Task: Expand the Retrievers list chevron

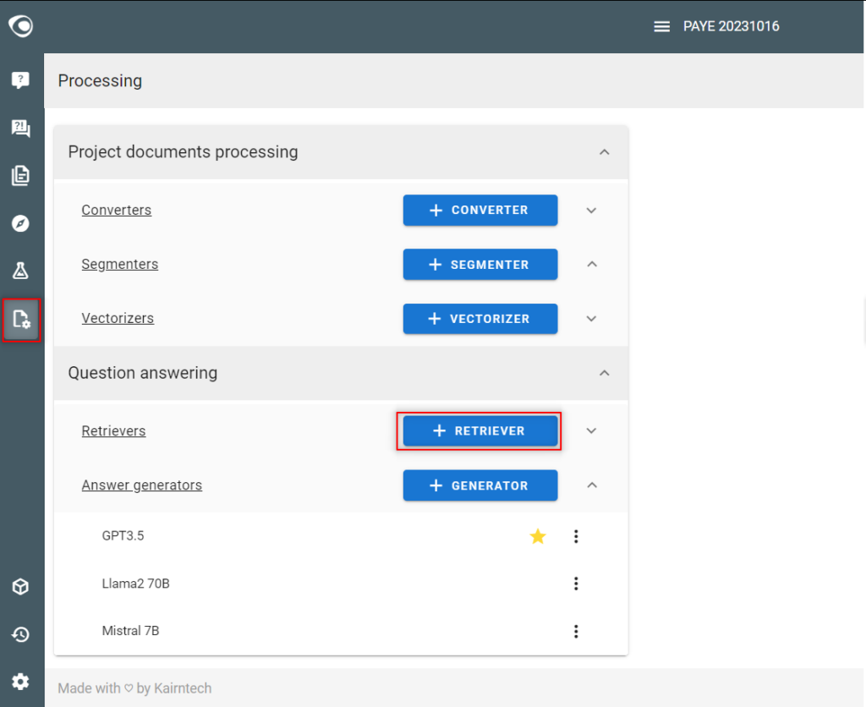Action: [591, 430]
